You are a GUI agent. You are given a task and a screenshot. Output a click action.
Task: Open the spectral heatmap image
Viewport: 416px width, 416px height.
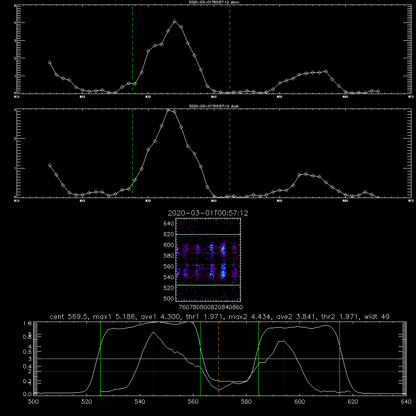(x=208, y=260)
